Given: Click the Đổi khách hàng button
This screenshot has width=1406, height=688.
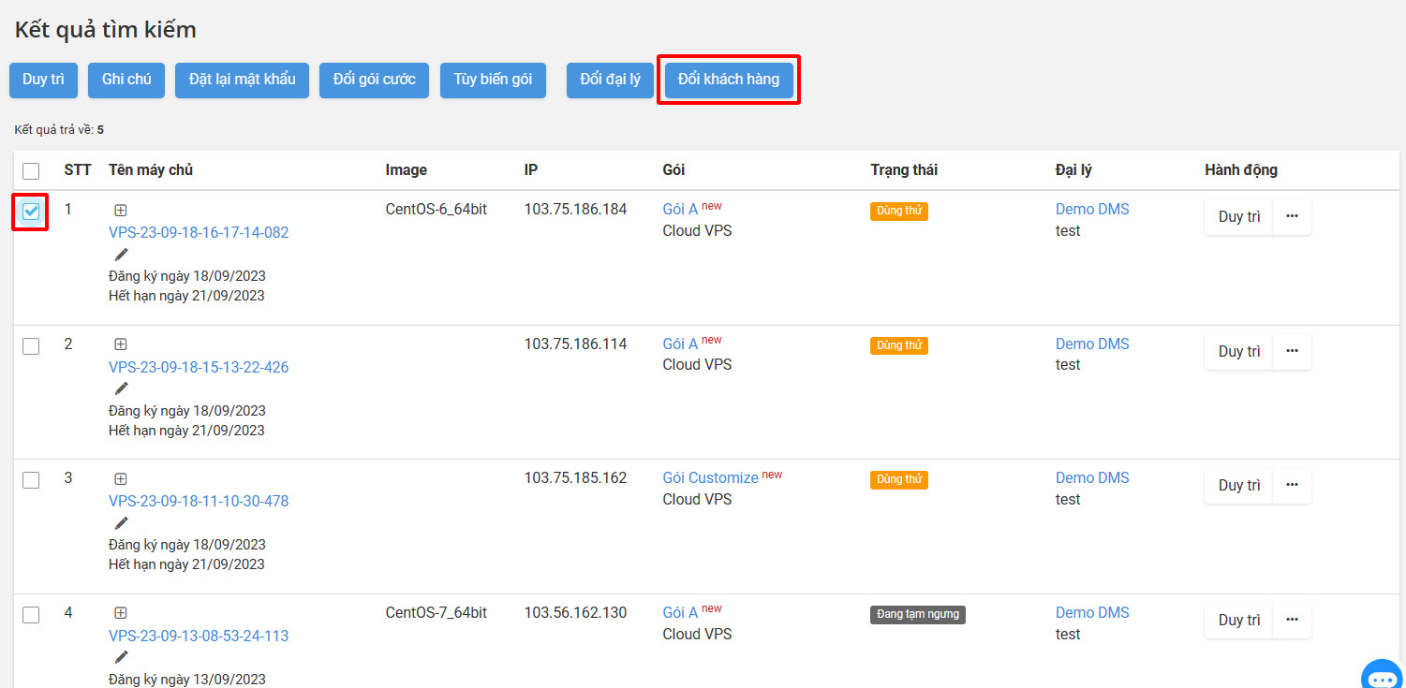Looking at the screenshot, I should (729, 80).
